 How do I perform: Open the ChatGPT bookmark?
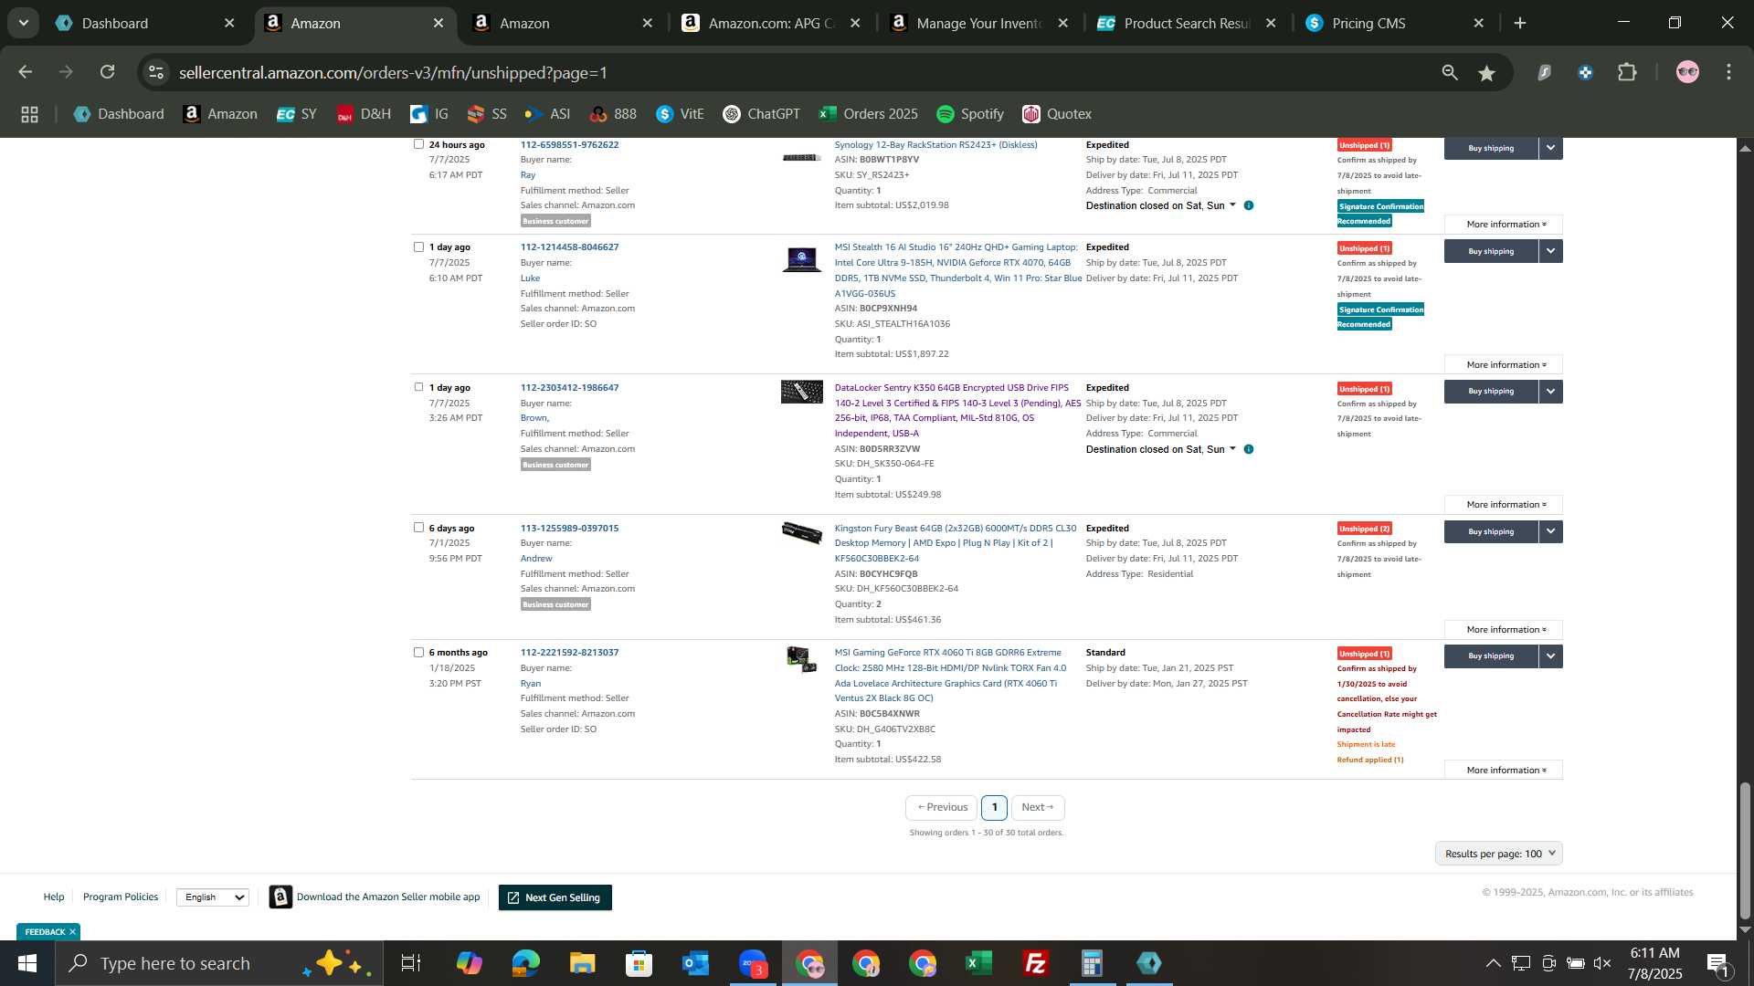tap(761, 114)
